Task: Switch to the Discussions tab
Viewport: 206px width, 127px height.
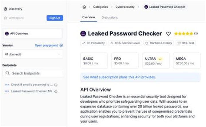Action: pyautogui.click(x=110, y=17)
